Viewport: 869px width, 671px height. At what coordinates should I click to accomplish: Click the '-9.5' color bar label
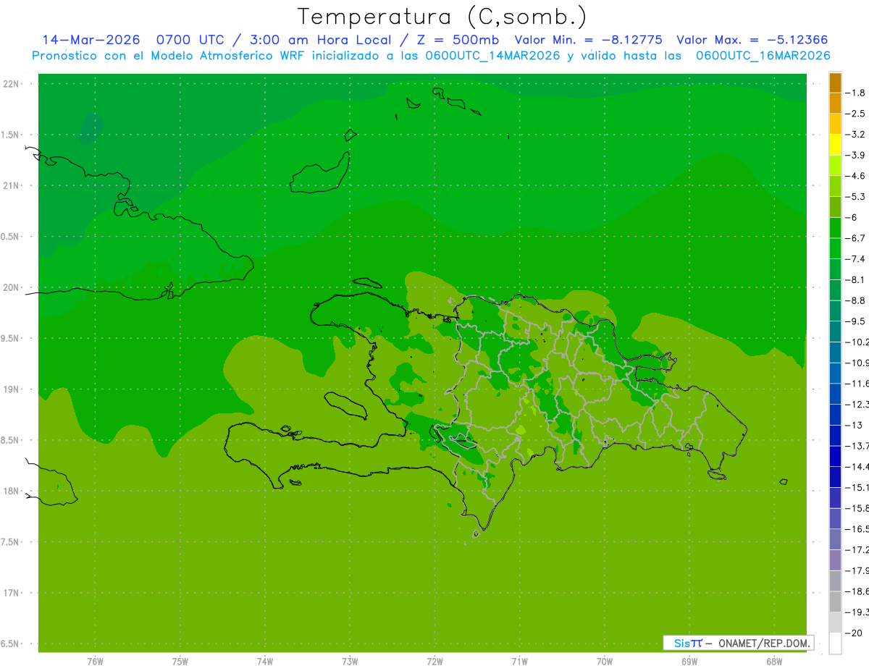tap(855, 321)
